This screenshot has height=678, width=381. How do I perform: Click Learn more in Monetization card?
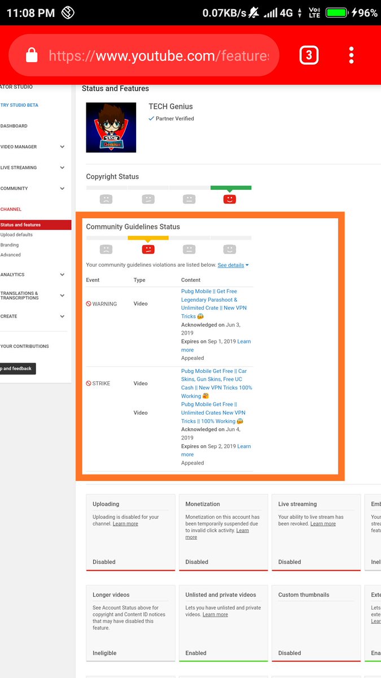click(x=242, y=531)
